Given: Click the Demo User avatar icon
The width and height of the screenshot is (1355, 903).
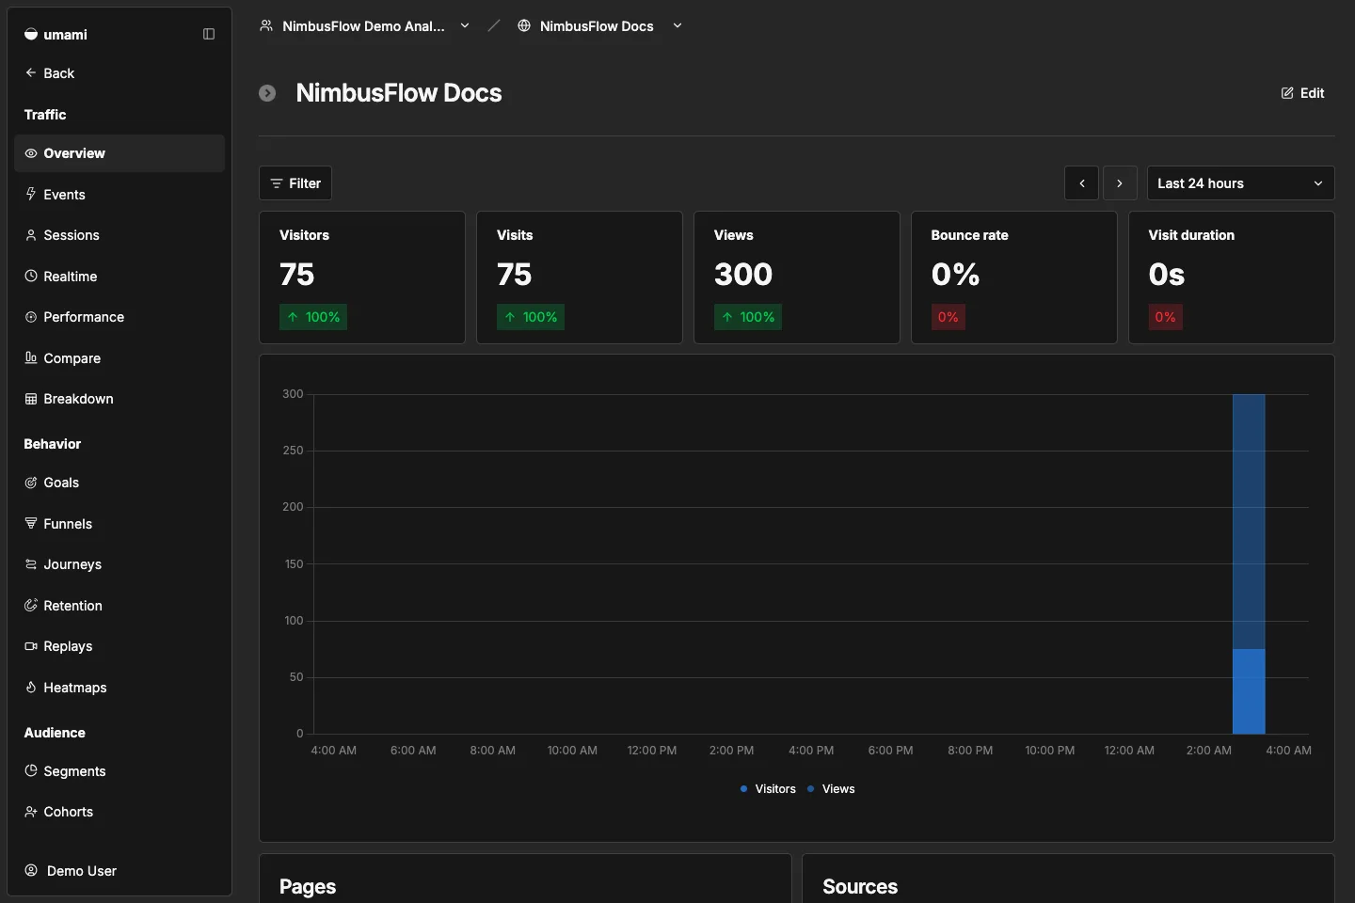Looking at the screenshot, I should (x=31, y=870).
